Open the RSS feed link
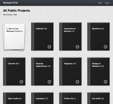 point(15,15)
